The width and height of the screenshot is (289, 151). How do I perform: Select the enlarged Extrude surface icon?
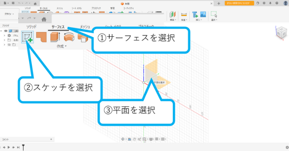tap(55, 37)
